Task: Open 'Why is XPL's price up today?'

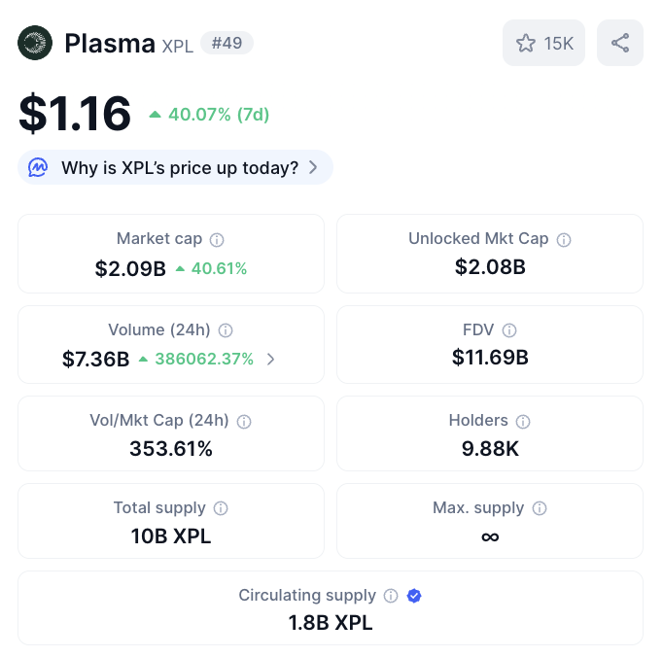Action: pos(175,167)
